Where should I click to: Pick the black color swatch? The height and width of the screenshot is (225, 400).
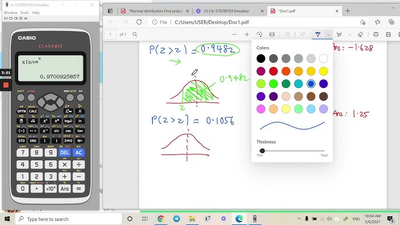261,59
